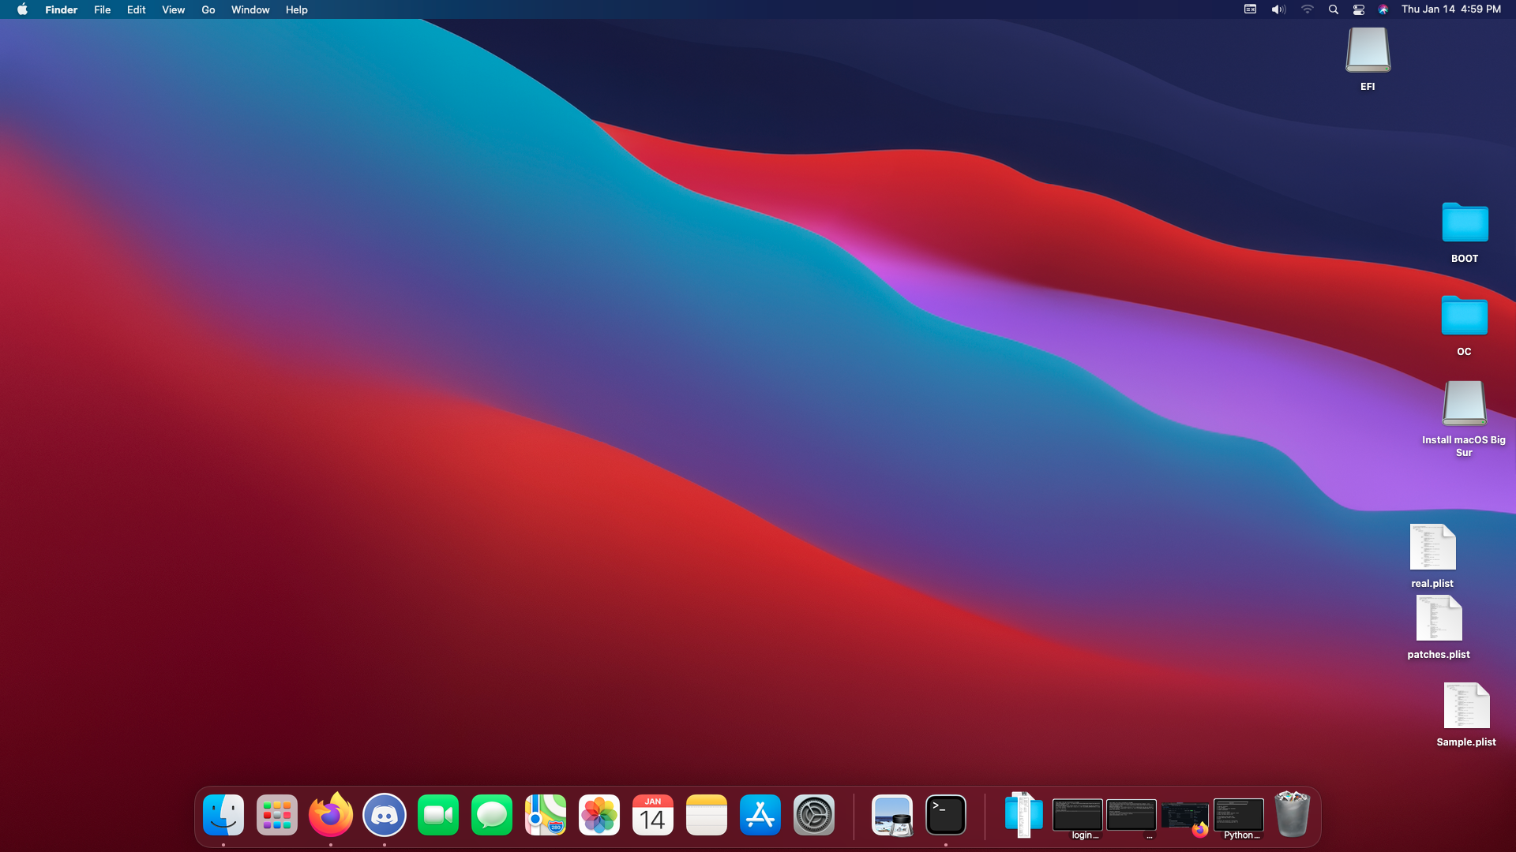
Task: Select the Sample.plist file on desktop
Action: [1466, 706]
